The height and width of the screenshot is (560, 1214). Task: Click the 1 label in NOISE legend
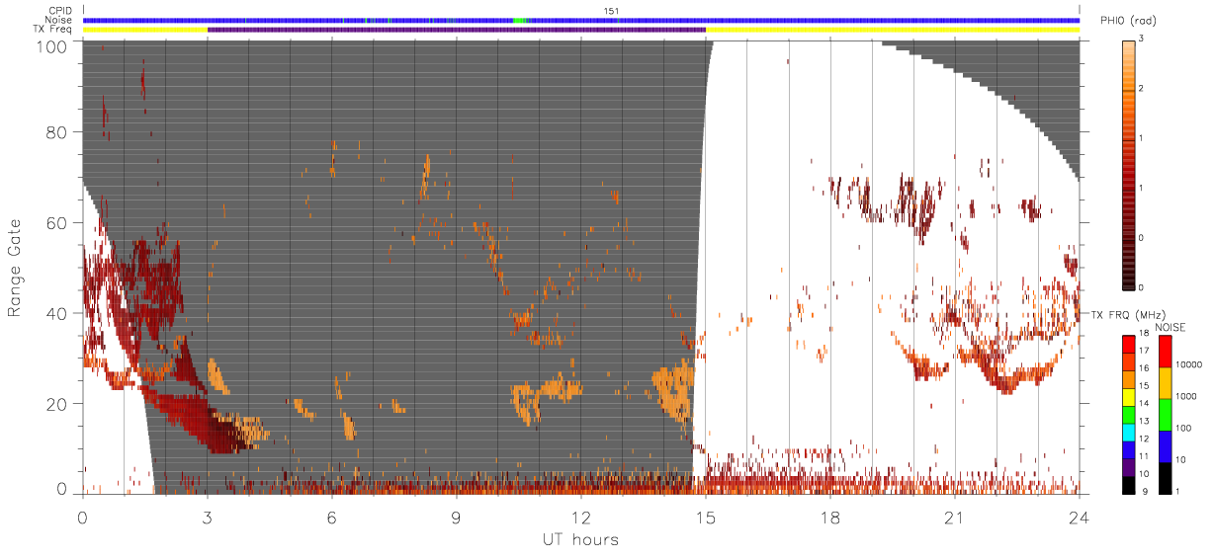(x=1178, y=494)
